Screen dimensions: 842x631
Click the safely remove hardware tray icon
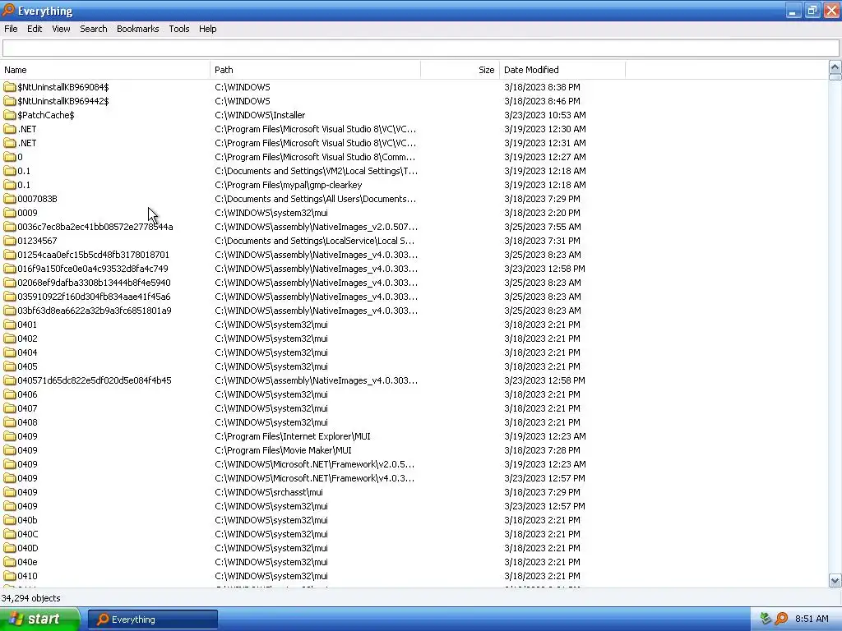pyautogui.click(x=766, y=619)
